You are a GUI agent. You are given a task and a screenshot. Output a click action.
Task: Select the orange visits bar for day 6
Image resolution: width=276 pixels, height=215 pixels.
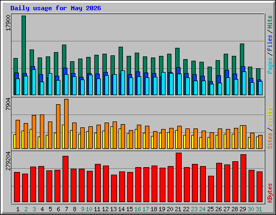pos(58,126)
